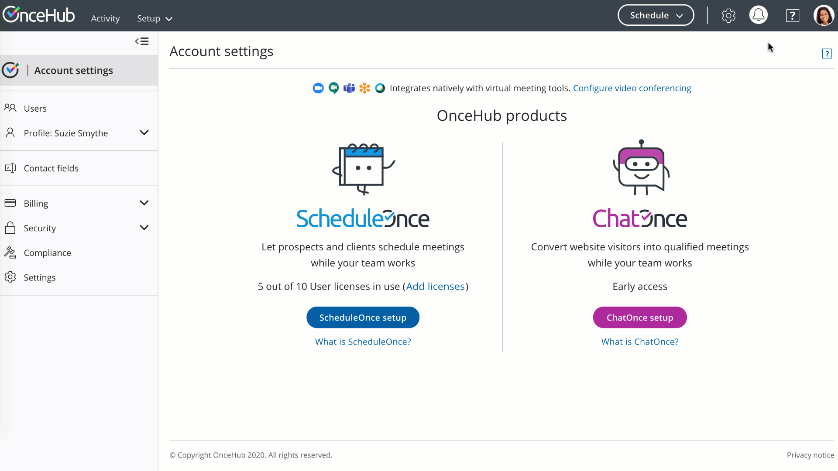Click the ChatOnce setup button
Viewport: 838px width, 471px height.
[x=639, y=317]
